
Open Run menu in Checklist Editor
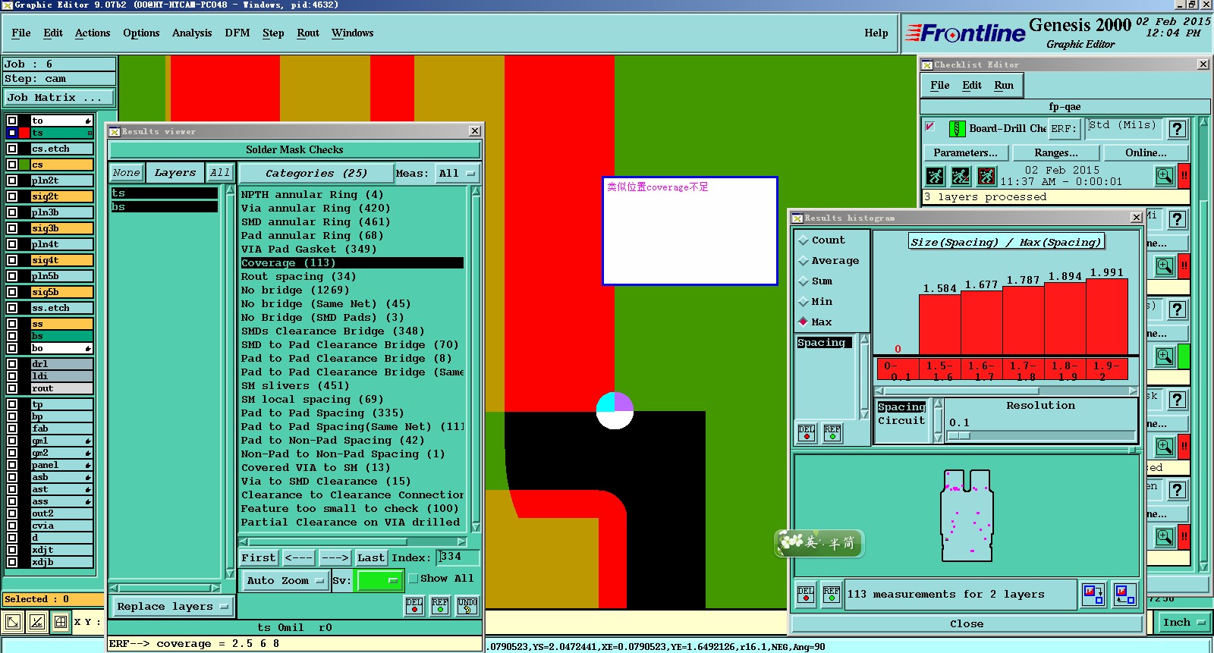click(1004, 86)
